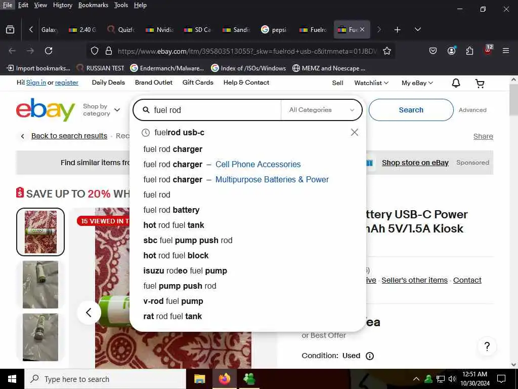Click the tracking protection shield icon
The image size is (518, 389).
tap(95, 51)
